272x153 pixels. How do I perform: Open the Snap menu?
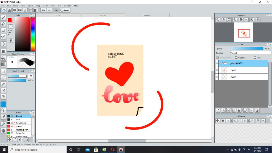pyautogui.click(x=38, y=6)
